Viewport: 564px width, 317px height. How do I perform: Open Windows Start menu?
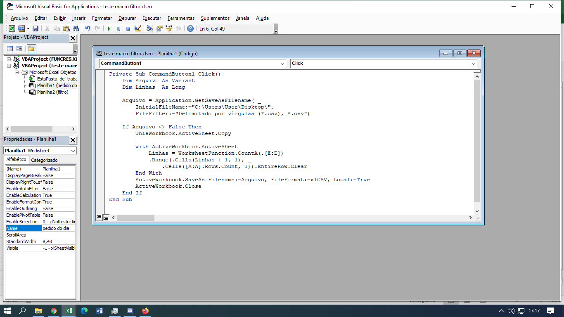7,310
